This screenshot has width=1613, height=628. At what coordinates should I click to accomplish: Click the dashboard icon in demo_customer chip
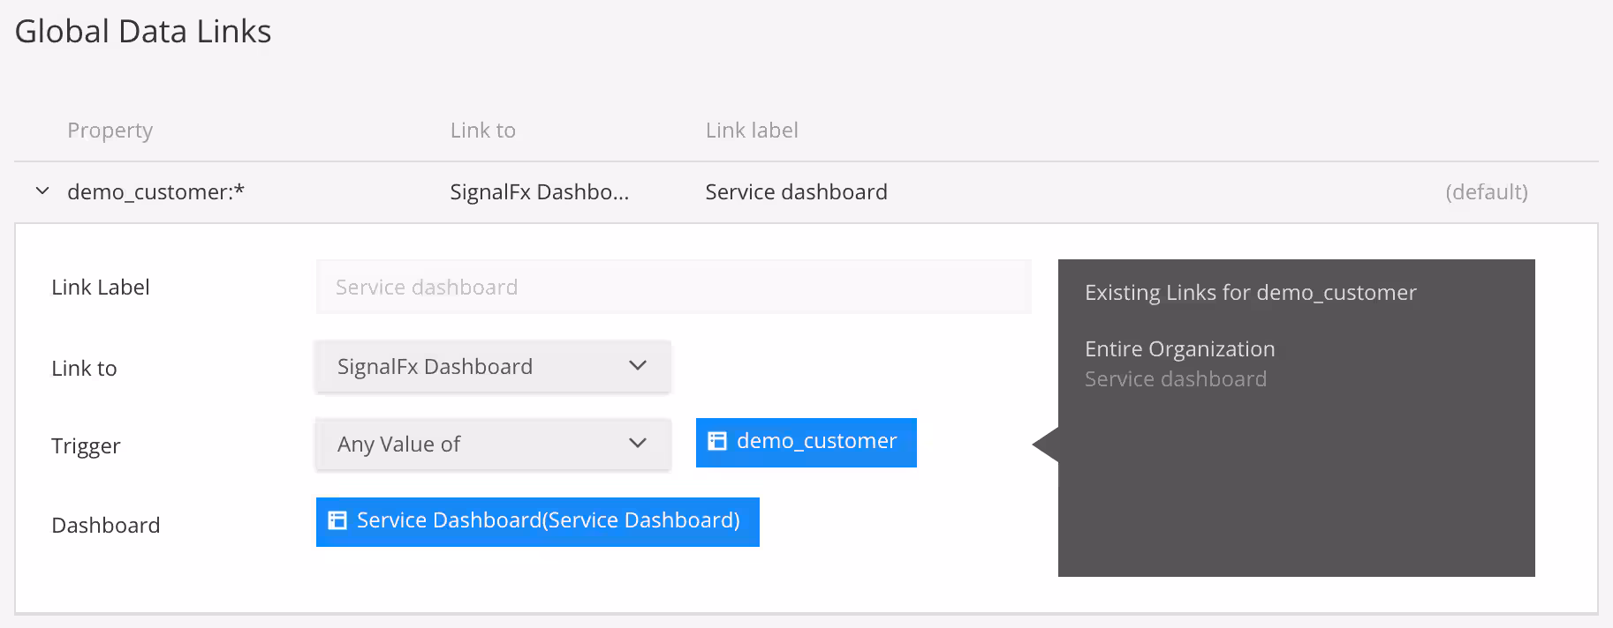(x=717, y=442)
